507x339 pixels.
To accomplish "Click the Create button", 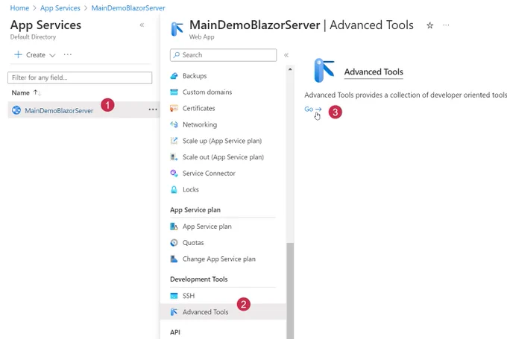I will 35,54.
